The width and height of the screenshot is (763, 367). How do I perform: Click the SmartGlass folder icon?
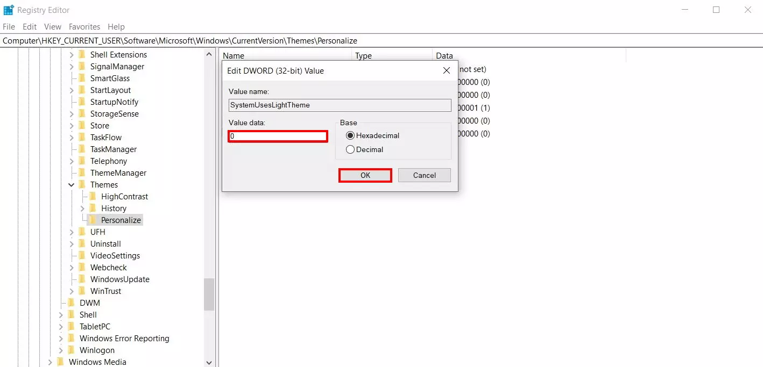82,78
